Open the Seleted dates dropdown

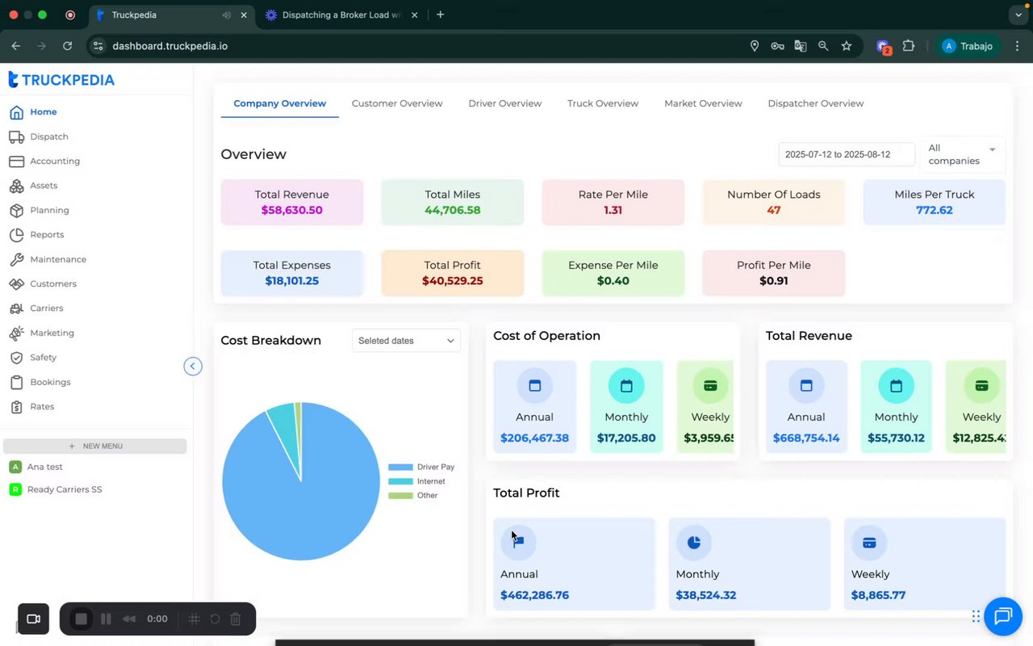406,341
